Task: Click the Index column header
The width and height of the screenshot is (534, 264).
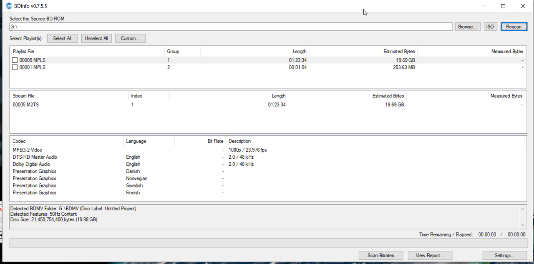Action: pyautogui.click(x=149, y=96)
